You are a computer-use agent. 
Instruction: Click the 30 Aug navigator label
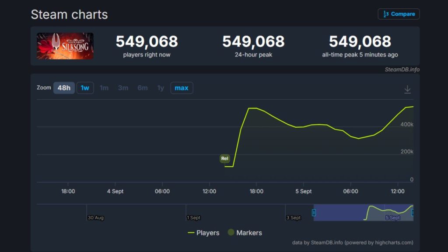tap(95, 218)
